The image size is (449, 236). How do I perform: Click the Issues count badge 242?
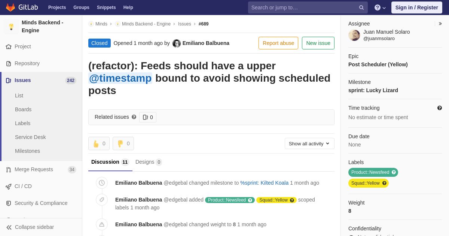71,81
